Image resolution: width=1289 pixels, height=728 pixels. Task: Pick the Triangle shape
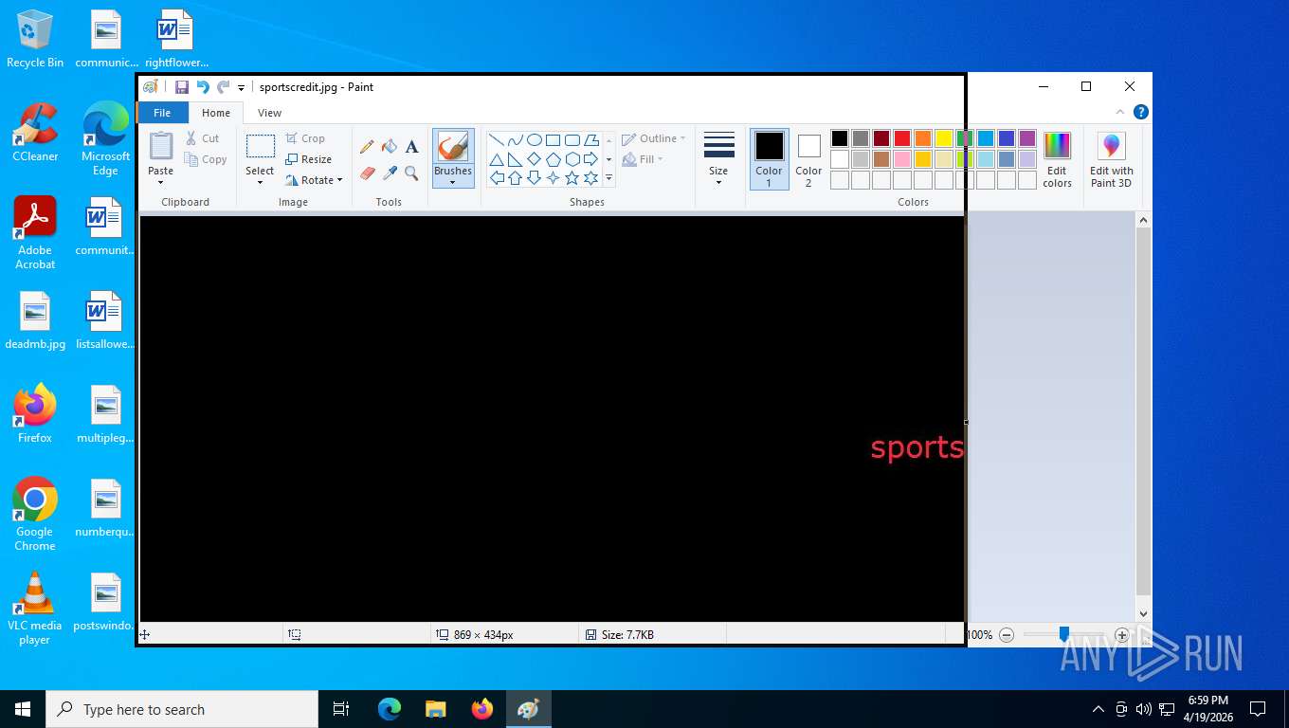(496, 159)
